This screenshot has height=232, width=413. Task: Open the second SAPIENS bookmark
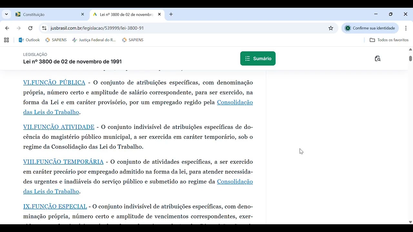133,40
